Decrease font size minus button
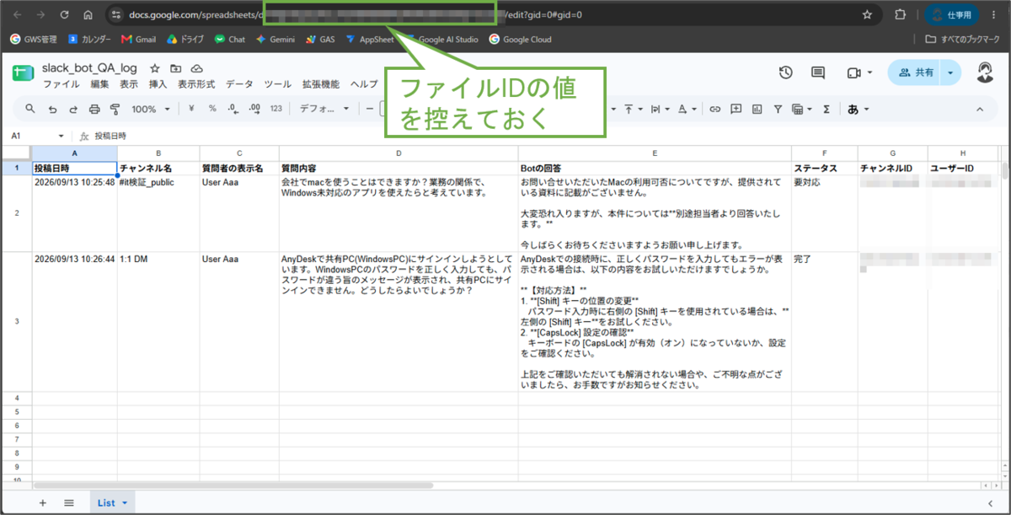The height and width of the screenshot is (515, 1011). (369, 109)
